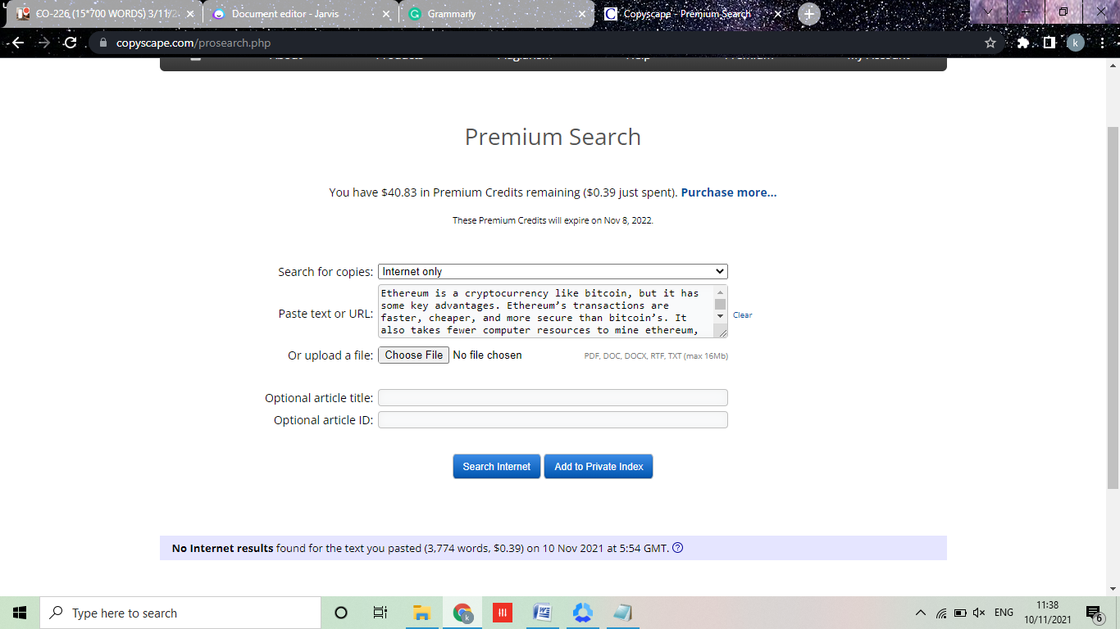Open the blue hexagon app on the taskbar
1120x629 pixels.
click(583, 613)
